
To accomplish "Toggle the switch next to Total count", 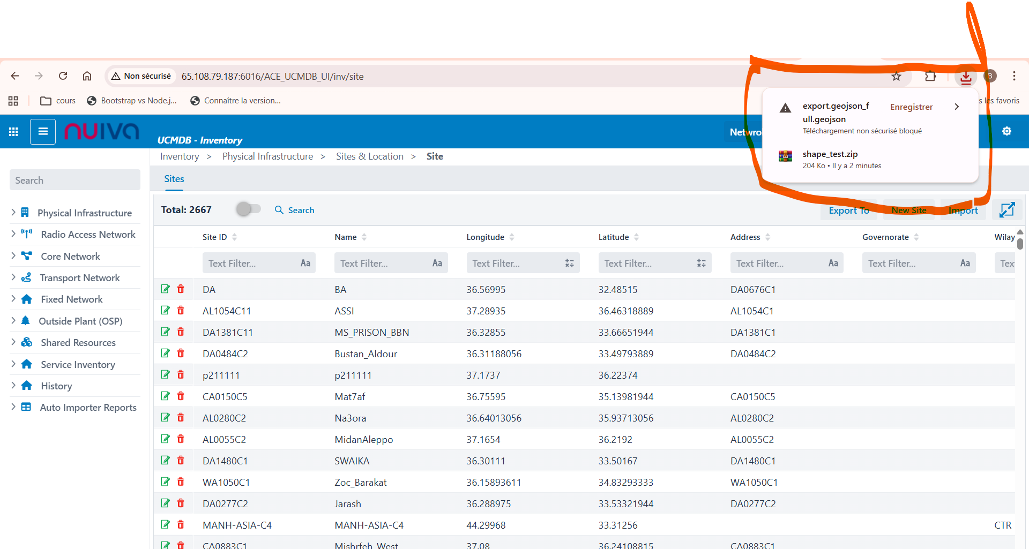I will click(x=248, y=209).
